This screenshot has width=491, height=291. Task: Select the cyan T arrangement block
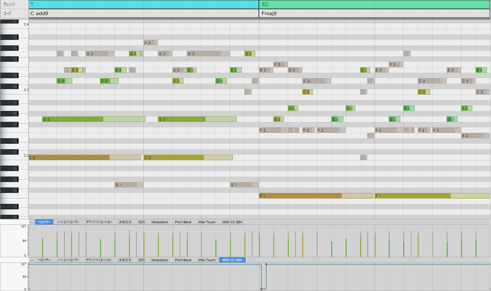pyautogui.click(x=144, y=4)
